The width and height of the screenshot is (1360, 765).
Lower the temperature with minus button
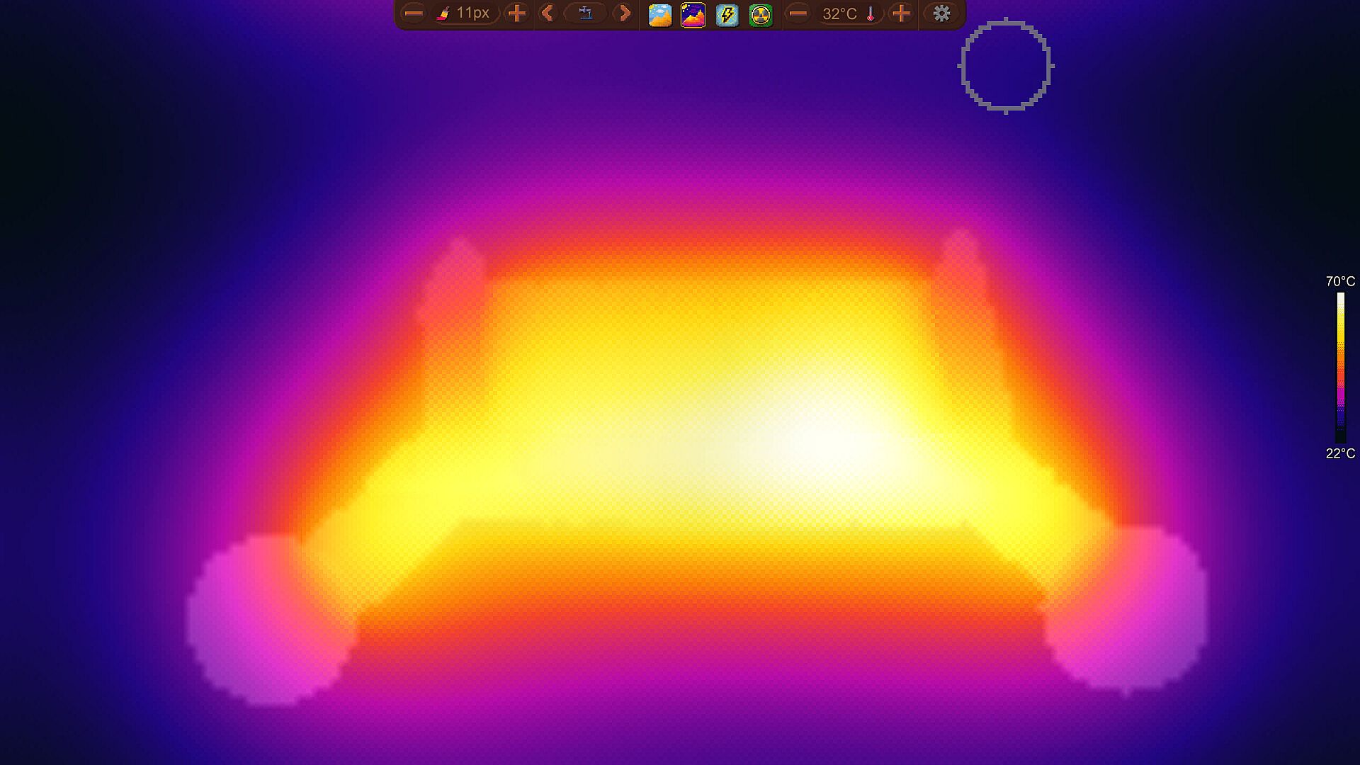pos(798,13)
